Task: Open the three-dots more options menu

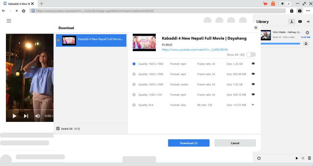Action: tap(308, 11)
